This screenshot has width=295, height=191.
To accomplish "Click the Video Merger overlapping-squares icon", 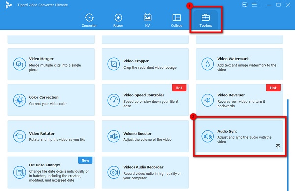I will (x=19, y=64).
